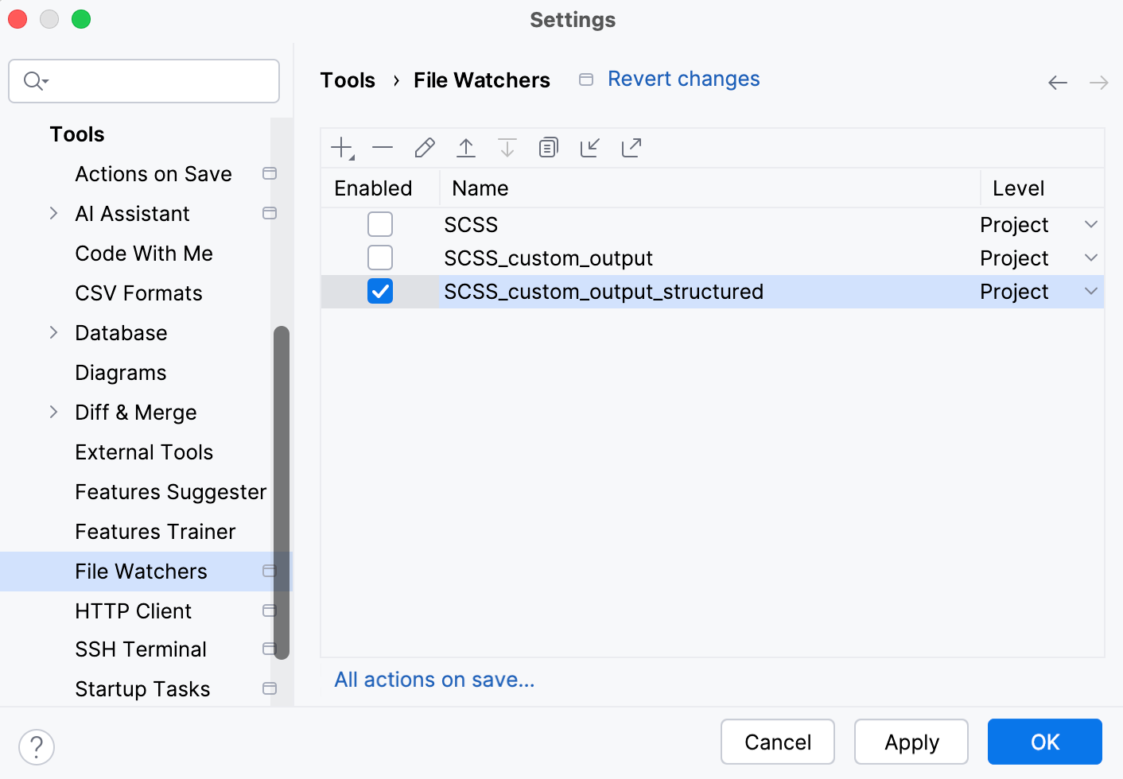Expand the Database settings section
1123x779 pixels.
pyautogui.click(x=53, y=332)
